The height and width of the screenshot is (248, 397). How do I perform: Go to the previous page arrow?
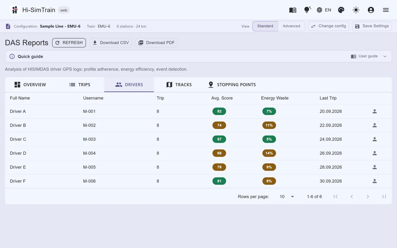(x=352, y=197)
